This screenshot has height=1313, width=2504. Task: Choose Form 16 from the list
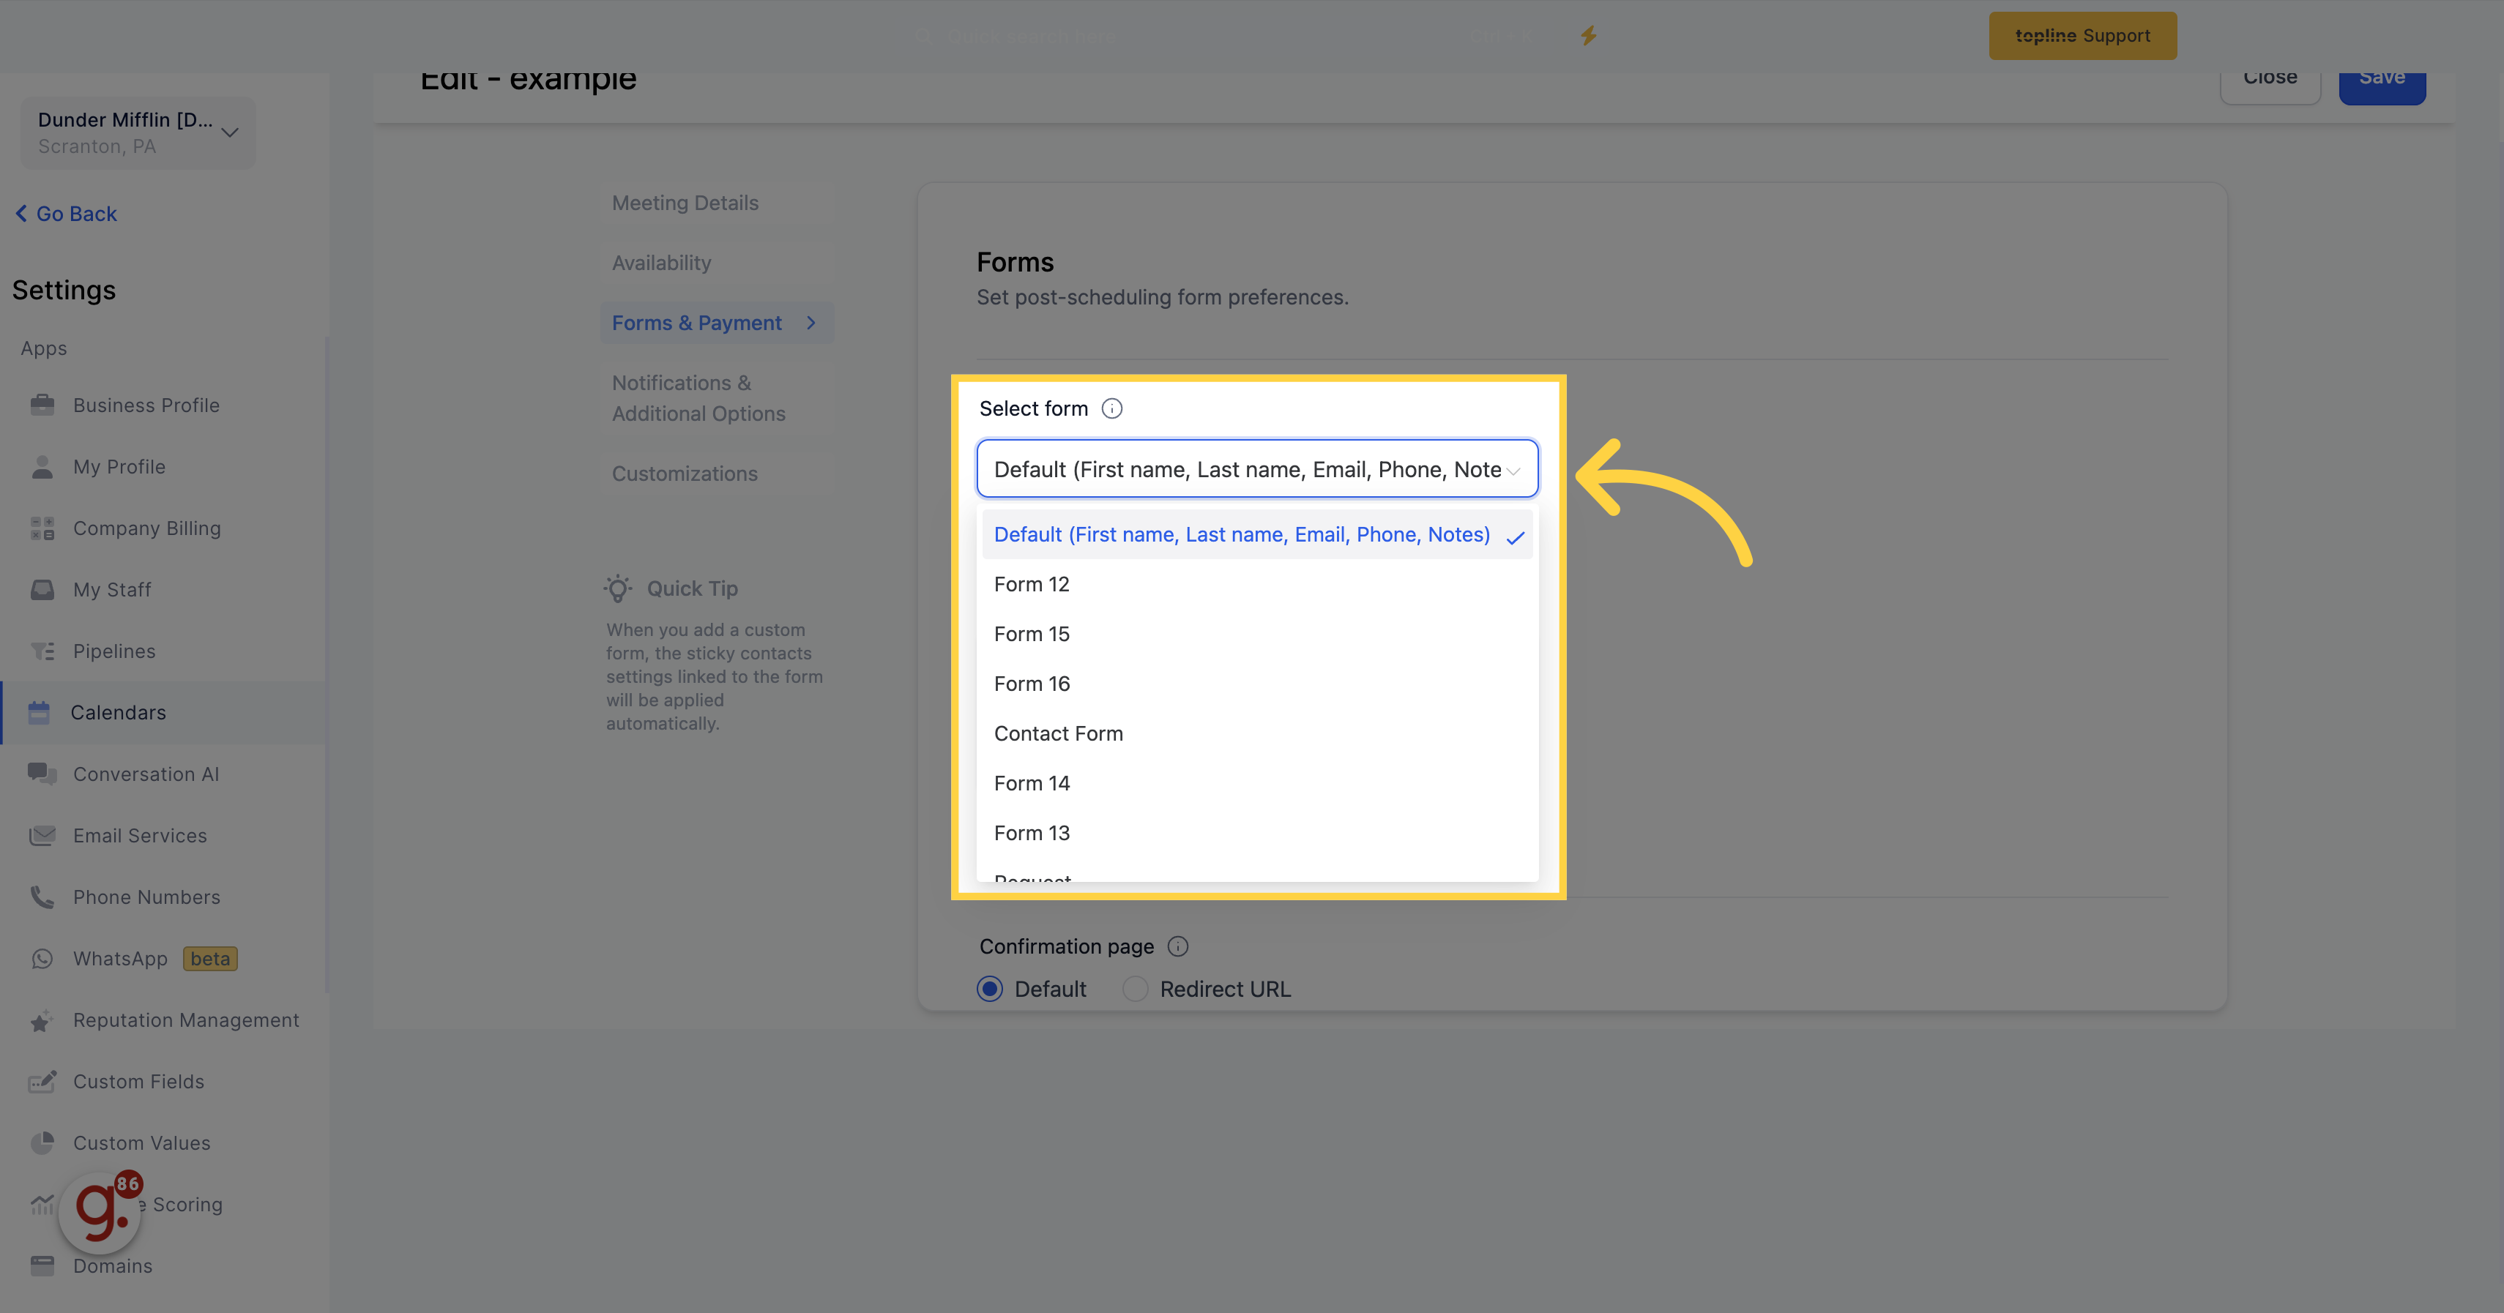tap(1257, 684)
